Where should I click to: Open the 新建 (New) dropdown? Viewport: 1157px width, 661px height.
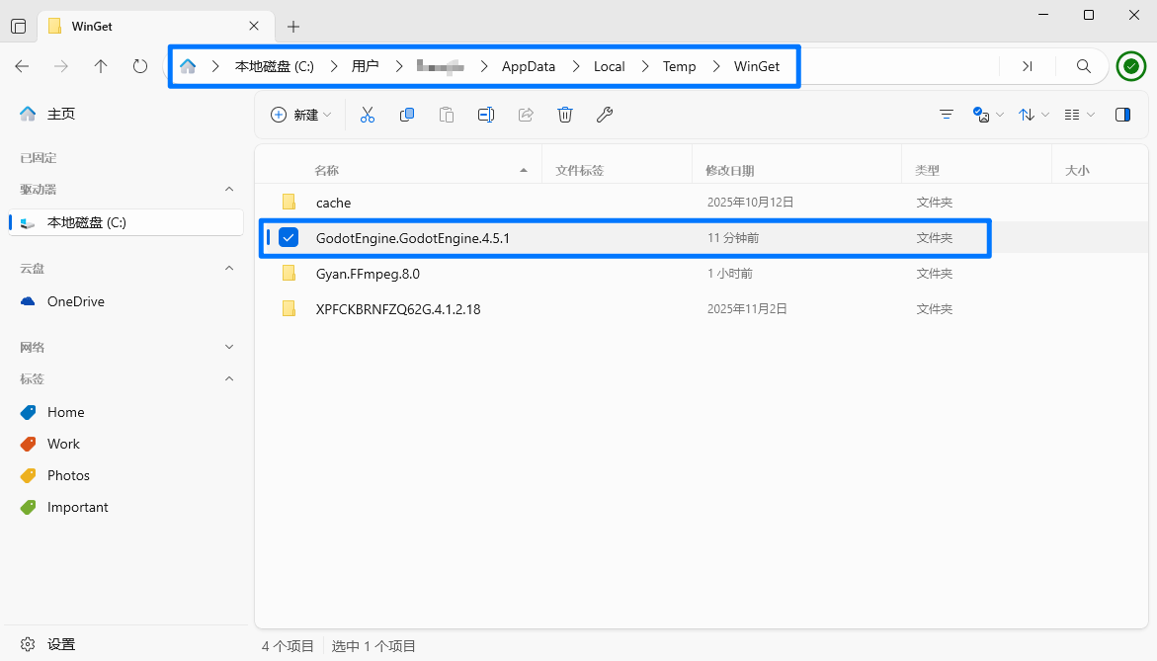point(301,115)
